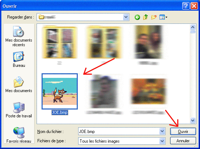Image resolution: width=200 pixels, height=149 pixels.
Task: Expand the Nom du fichier dropdown arrow
Action: click(162, 131)
